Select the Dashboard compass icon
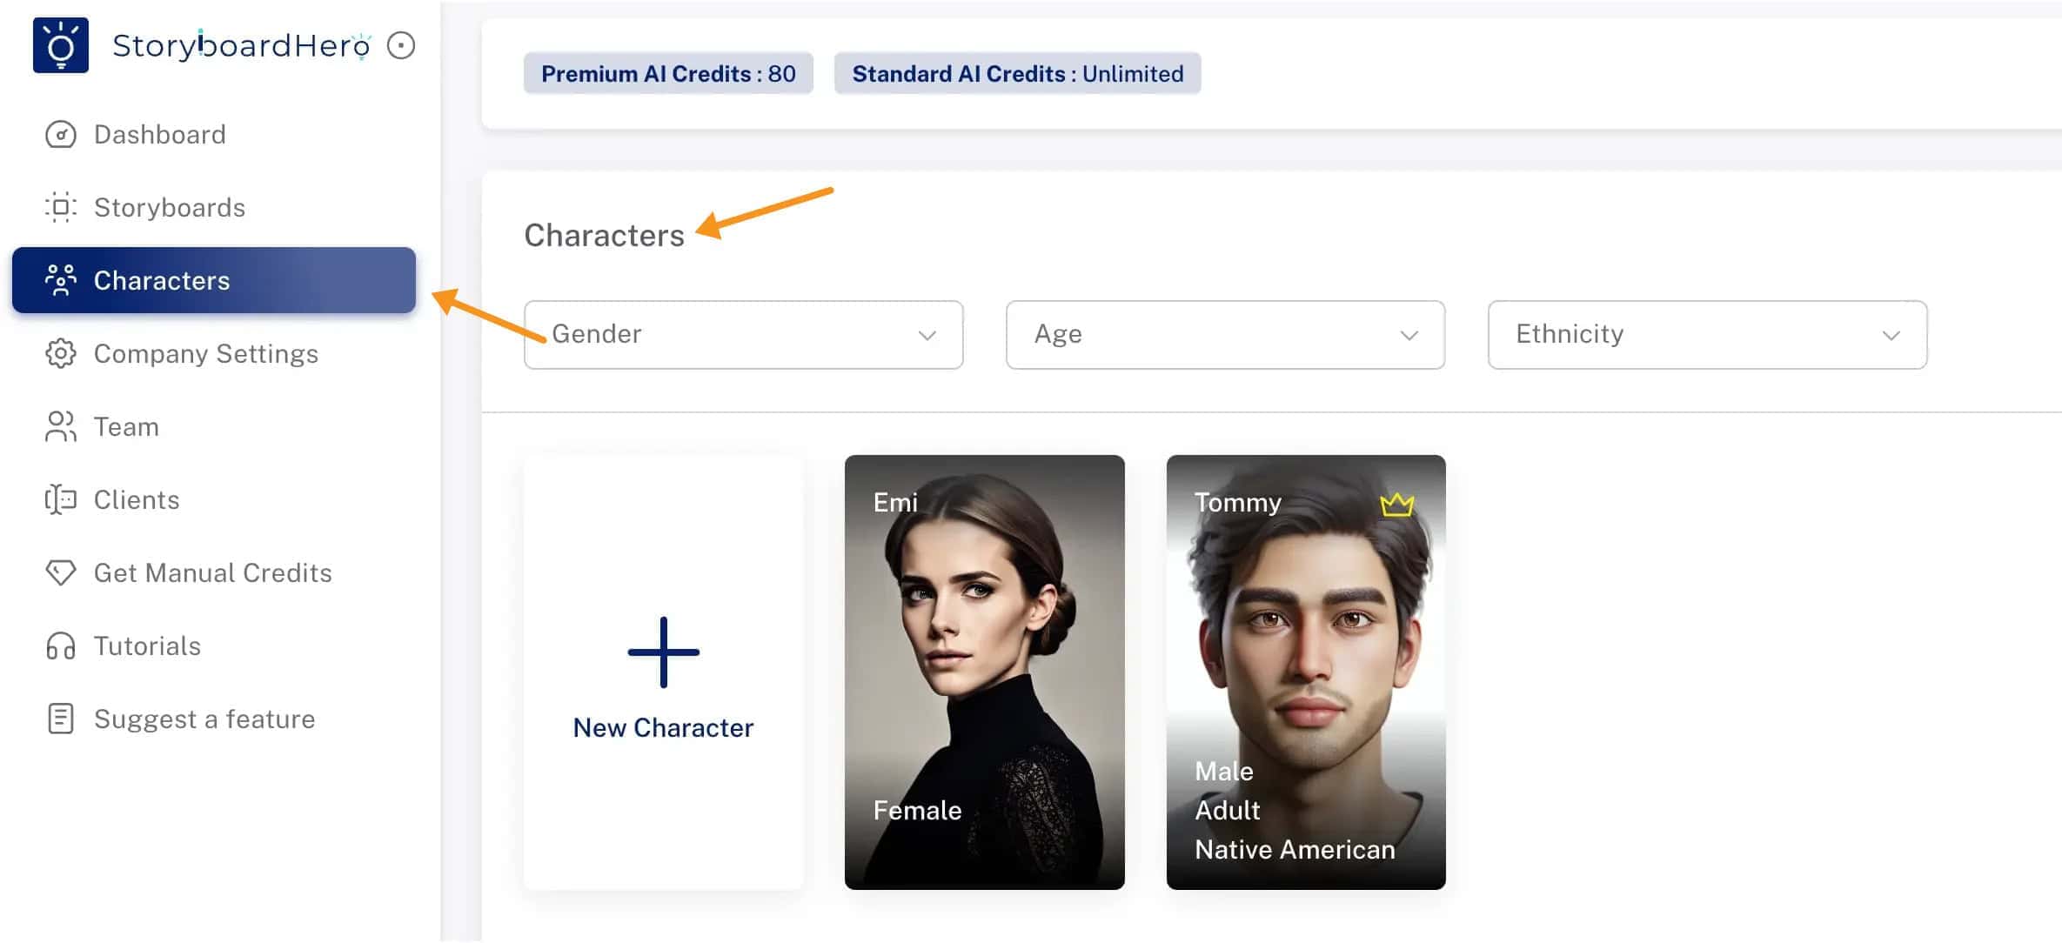2062x943 pixels. [59, 134]
